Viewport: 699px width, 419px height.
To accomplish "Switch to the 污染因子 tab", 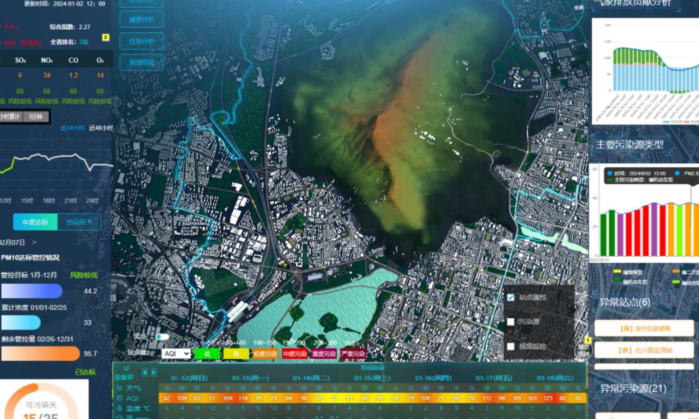I will point(79,222).
